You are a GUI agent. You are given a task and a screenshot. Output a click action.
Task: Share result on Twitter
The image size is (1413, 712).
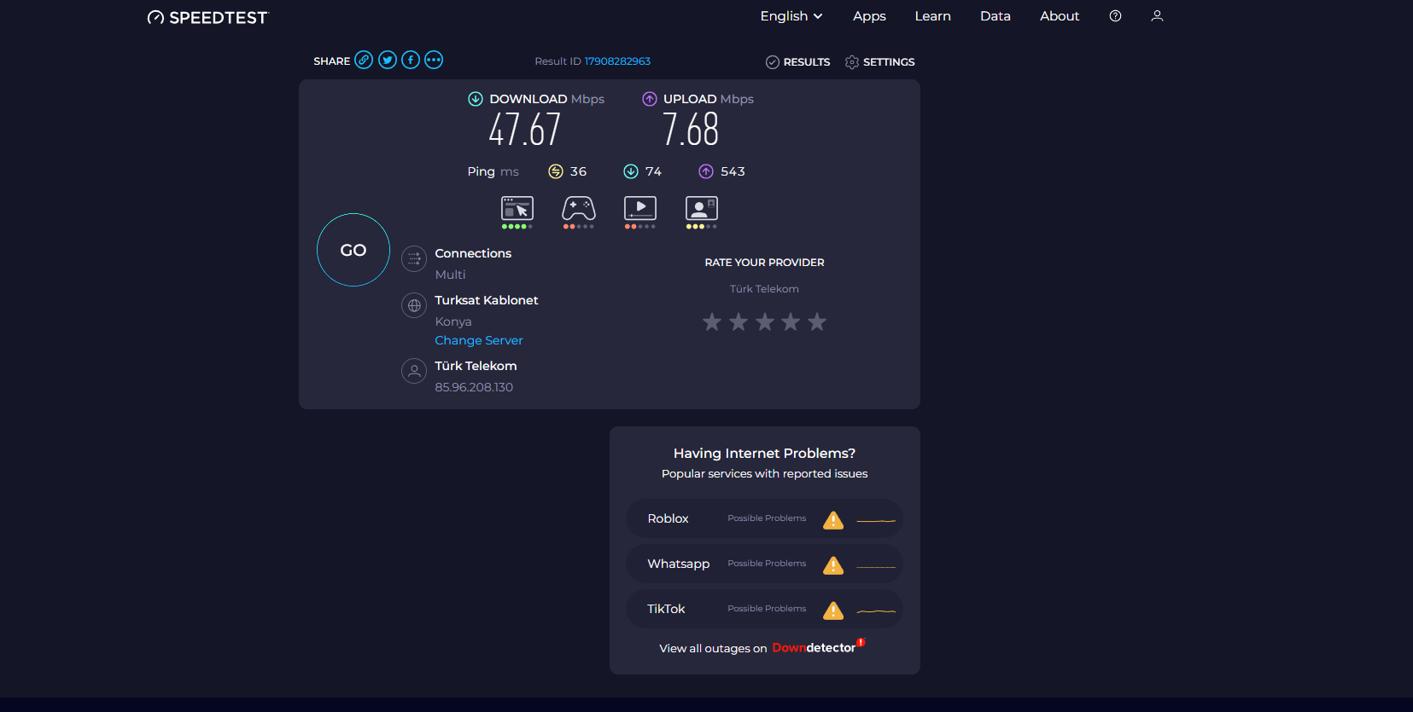pyautogui.click(x=388, y=60)
